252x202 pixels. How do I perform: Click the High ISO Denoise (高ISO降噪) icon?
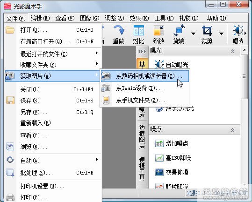pyautogui.click(x=159, y=158)
